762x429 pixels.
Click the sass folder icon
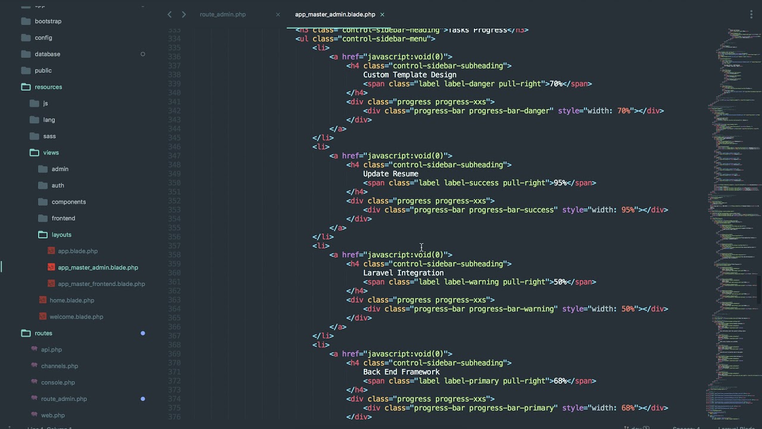coord(34,136)
